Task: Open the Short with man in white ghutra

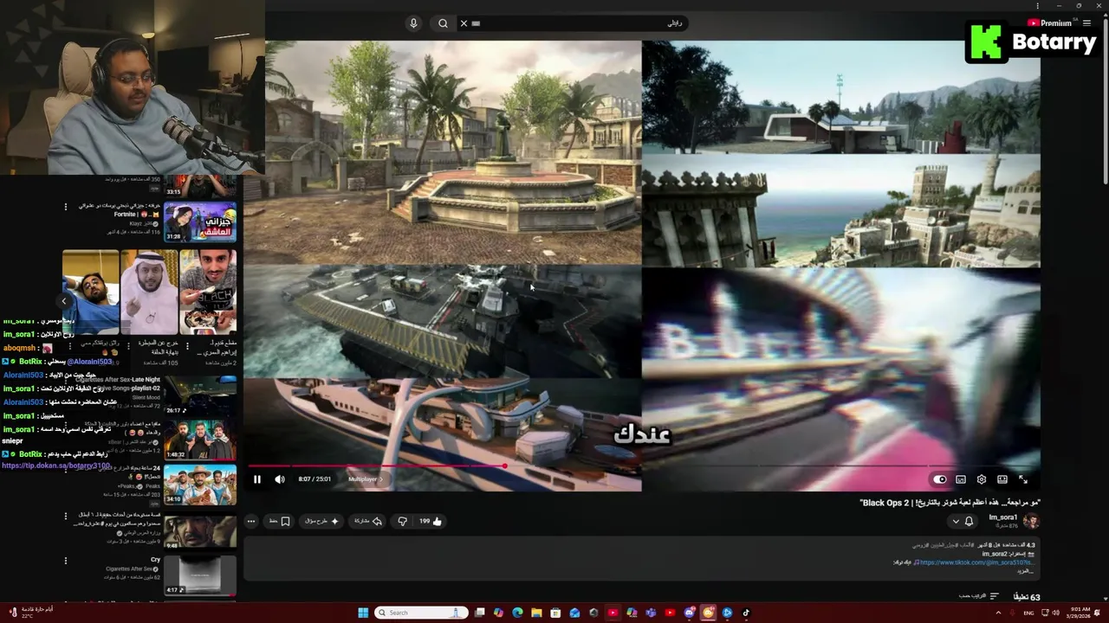Action: [x=149, y=292]
